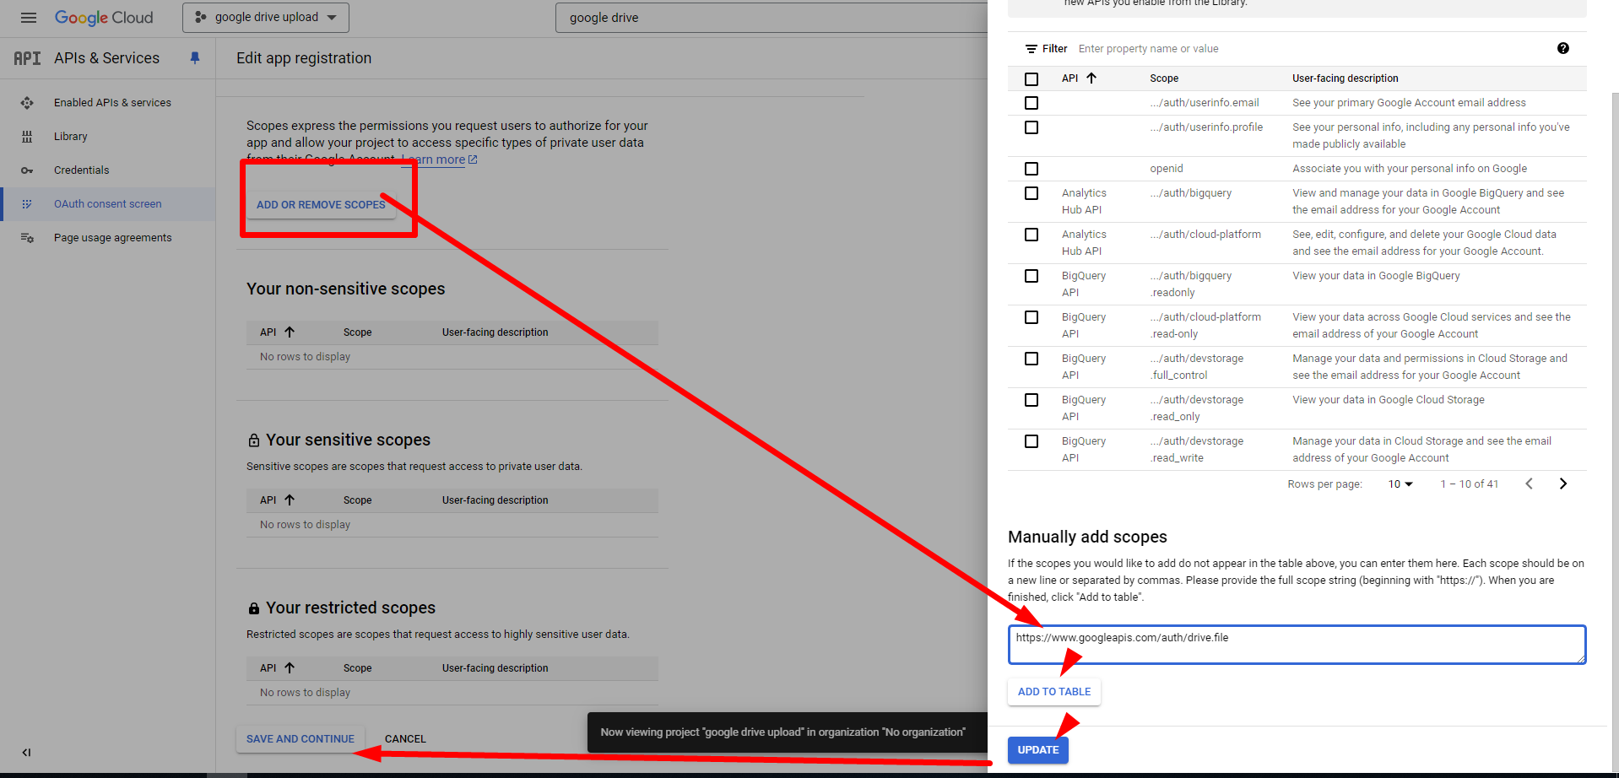Image resolution: width=1619 pixels, height=778 pixels.
Task: Collapse the sidebar with arrow icon
Action: (x=26, y=753)
